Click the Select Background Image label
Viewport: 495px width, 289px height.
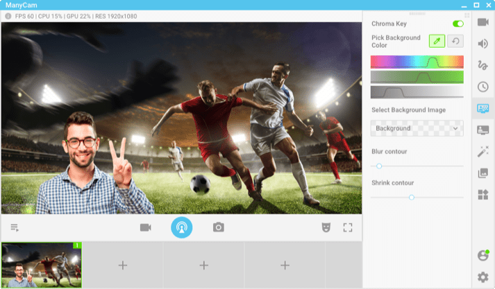[408, 110]
